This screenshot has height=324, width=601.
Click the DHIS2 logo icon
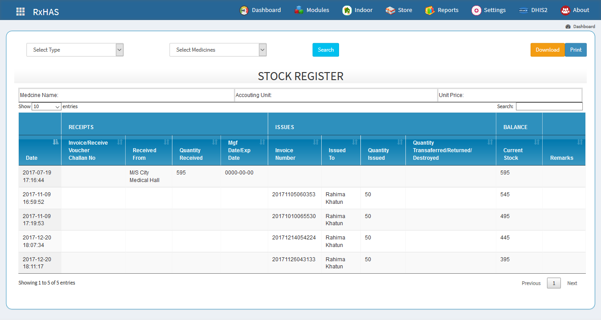coord(523,10)
